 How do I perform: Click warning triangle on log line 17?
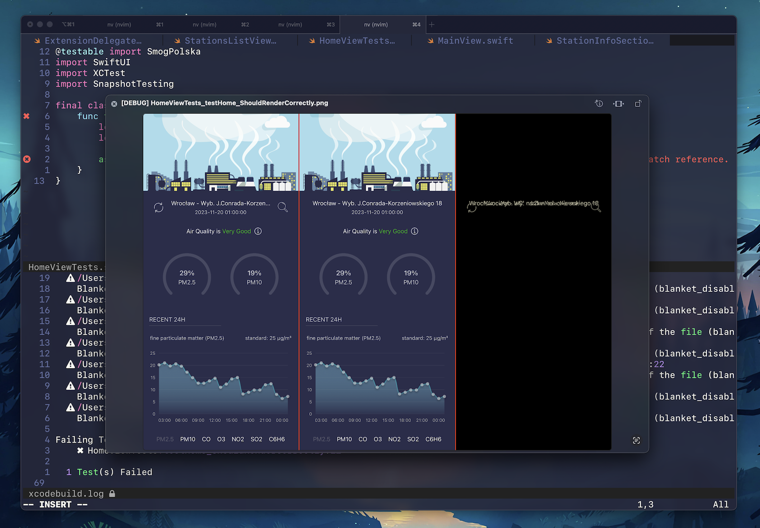click(71, 299)
